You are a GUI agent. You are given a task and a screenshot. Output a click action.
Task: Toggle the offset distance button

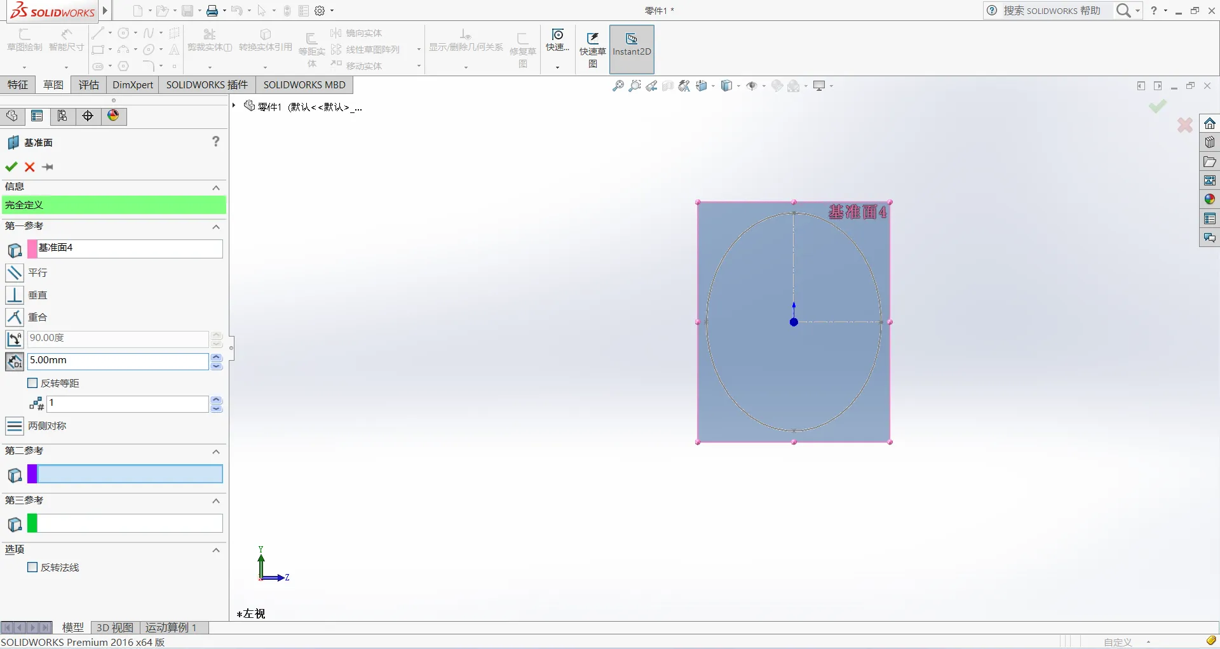click(14, 361)
